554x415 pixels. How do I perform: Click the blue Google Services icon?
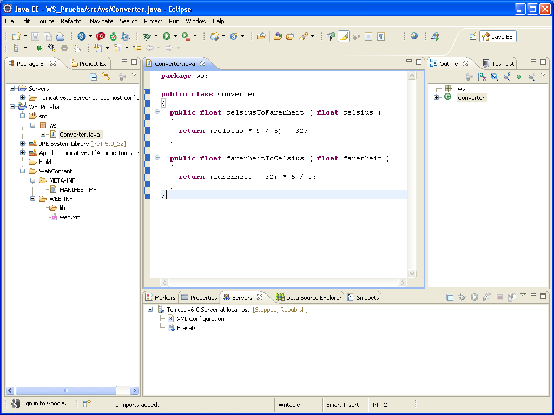(x=82, y=36)
